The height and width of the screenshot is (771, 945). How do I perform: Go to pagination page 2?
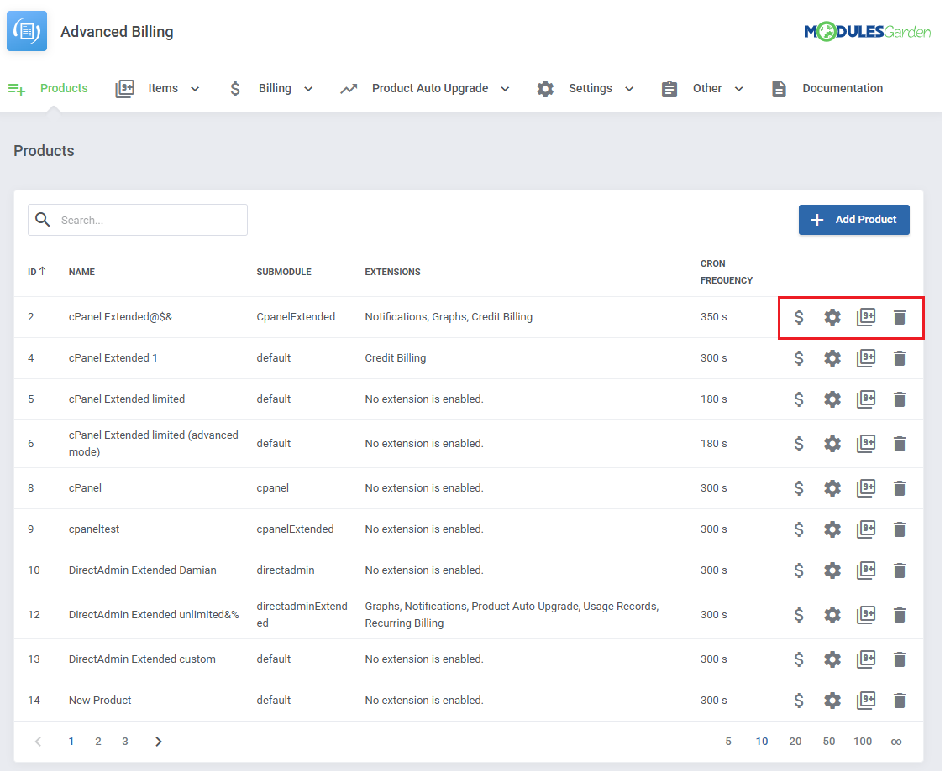[98, 742]
